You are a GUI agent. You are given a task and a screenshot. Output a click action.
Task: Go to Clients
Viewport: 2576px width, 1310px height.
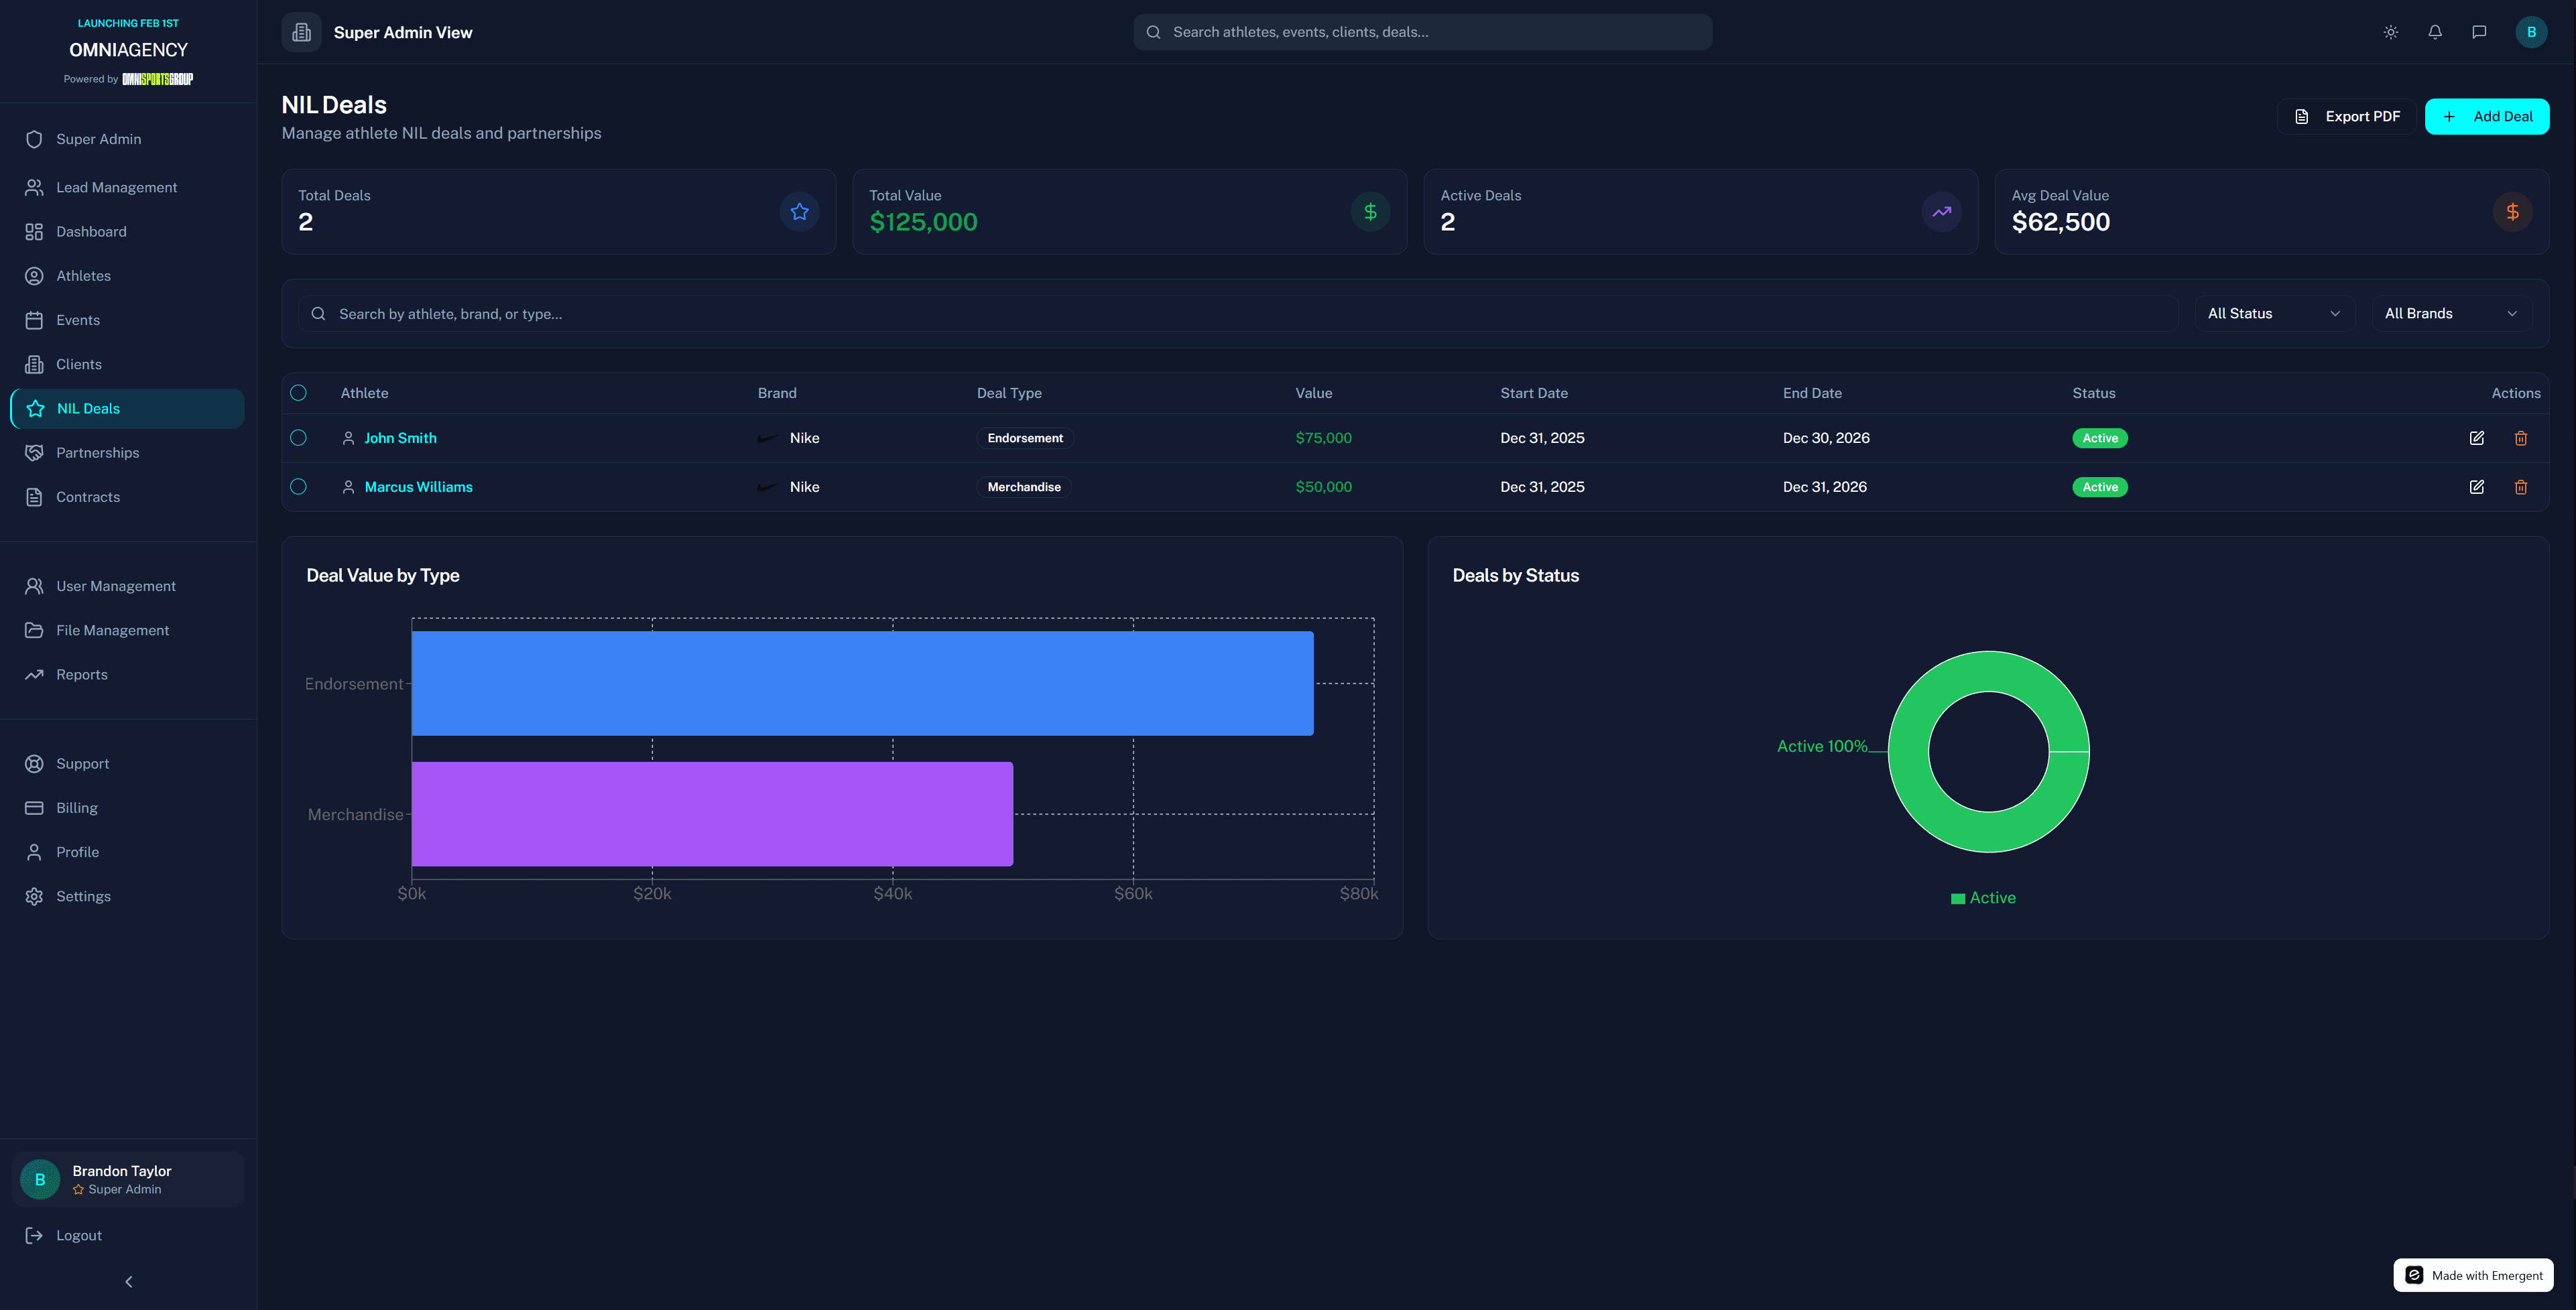coord(127,364)
